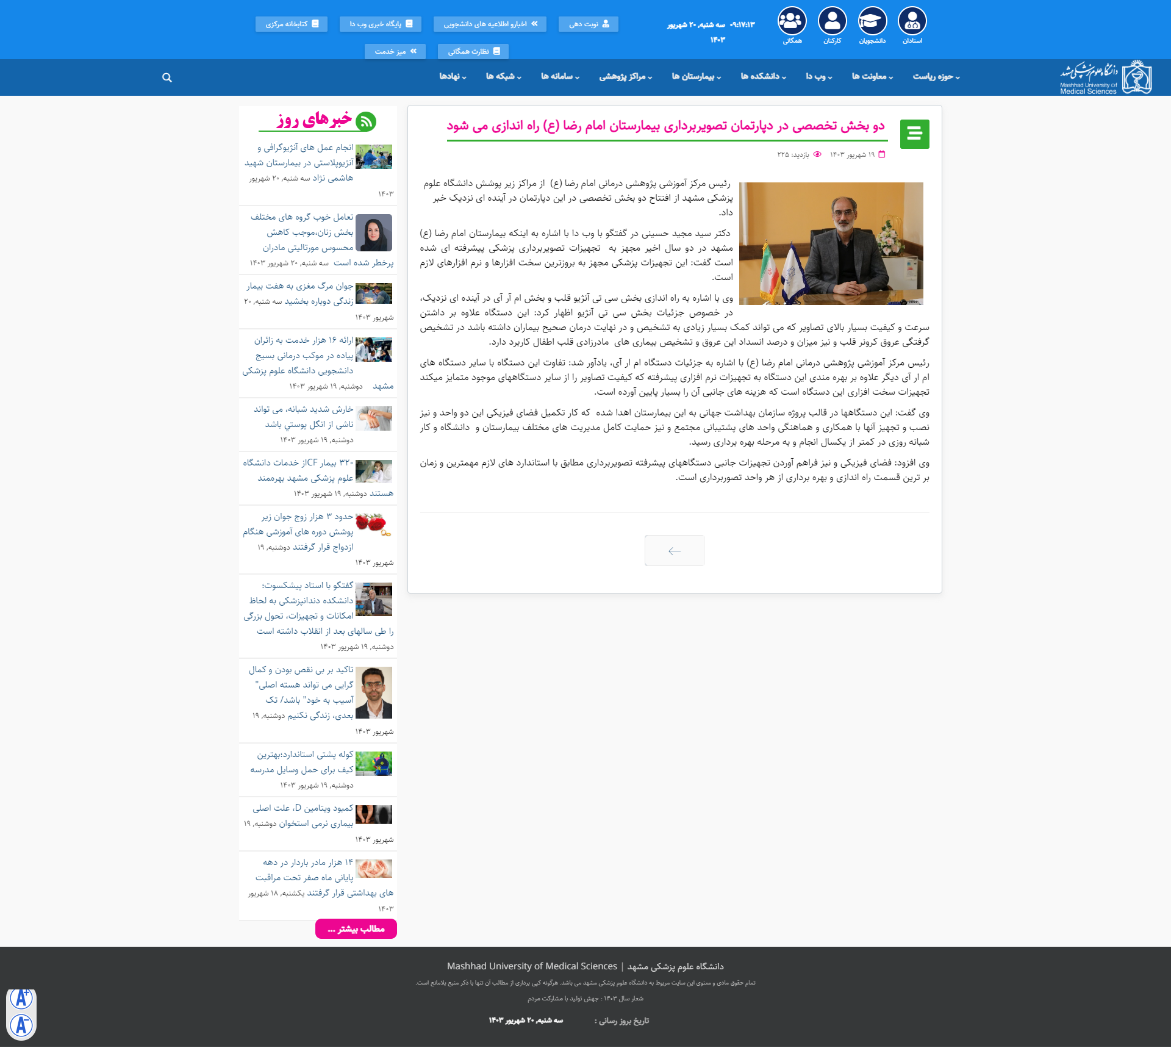
Task: Open the pilgrims service news thumbnail
Action: (x=374, y=350)
